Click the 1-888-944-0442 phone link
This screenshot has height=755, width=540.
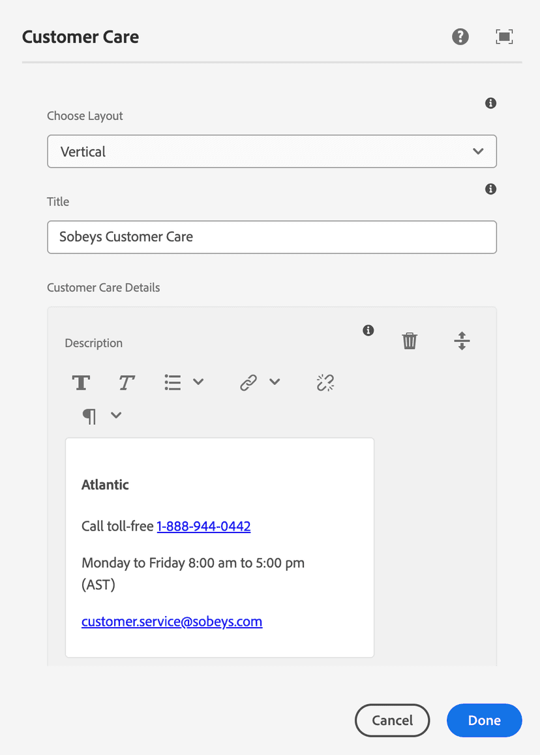click(x=203, y=526)
